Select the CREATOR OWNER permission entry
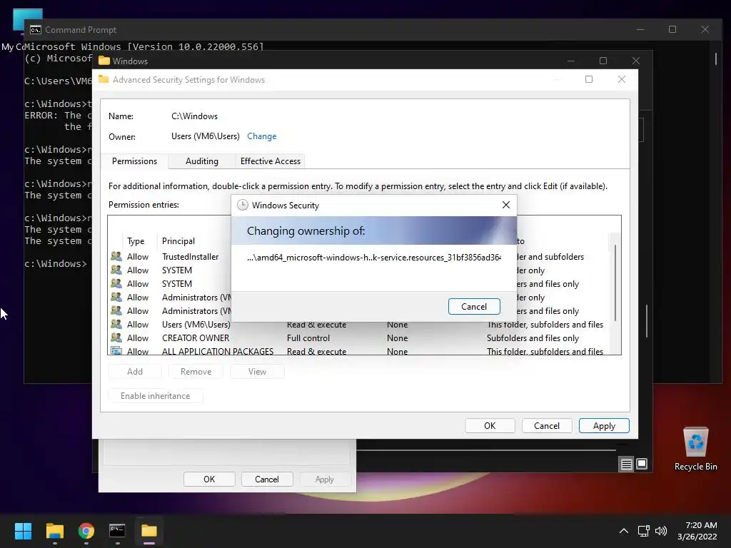The width and height of the screenshot is (731, 548). click(x=357, y=338)
